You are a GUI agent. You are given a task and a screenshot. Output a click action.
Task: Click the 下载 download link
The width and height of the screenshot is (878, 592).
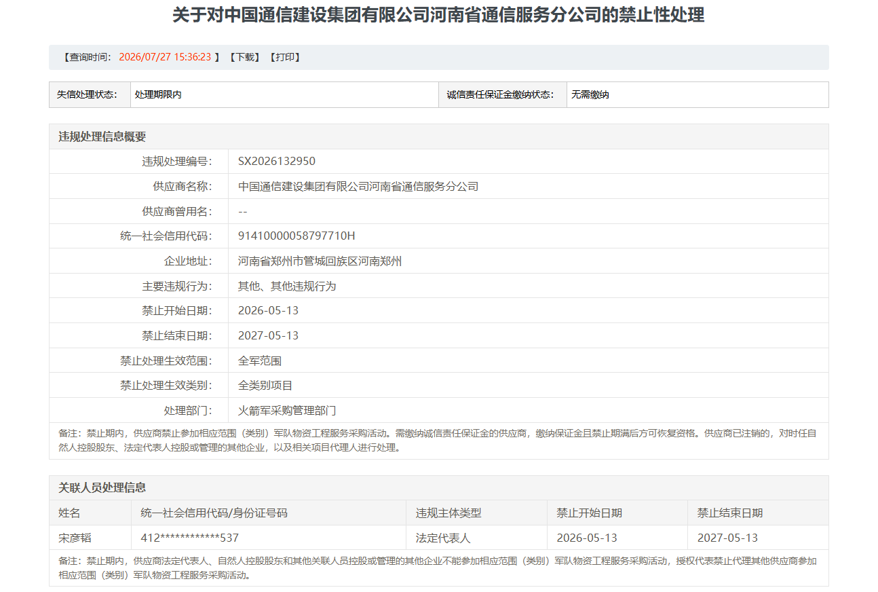click(244, 57)
